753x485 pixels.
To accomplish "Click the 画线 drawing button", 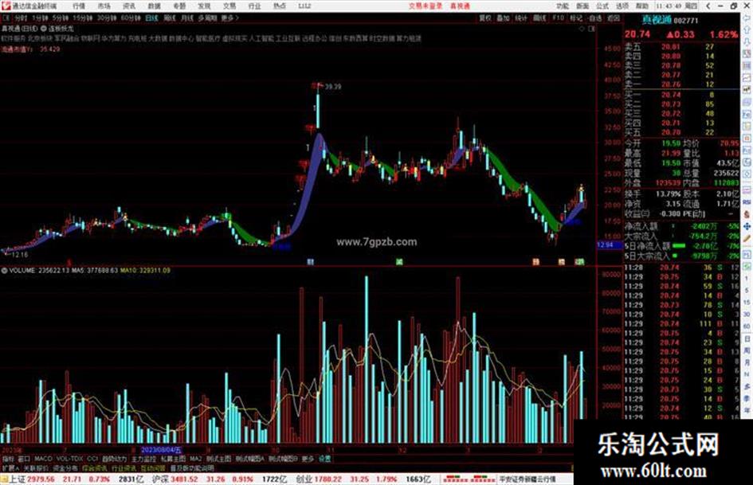I will click(x=539, y=18).
